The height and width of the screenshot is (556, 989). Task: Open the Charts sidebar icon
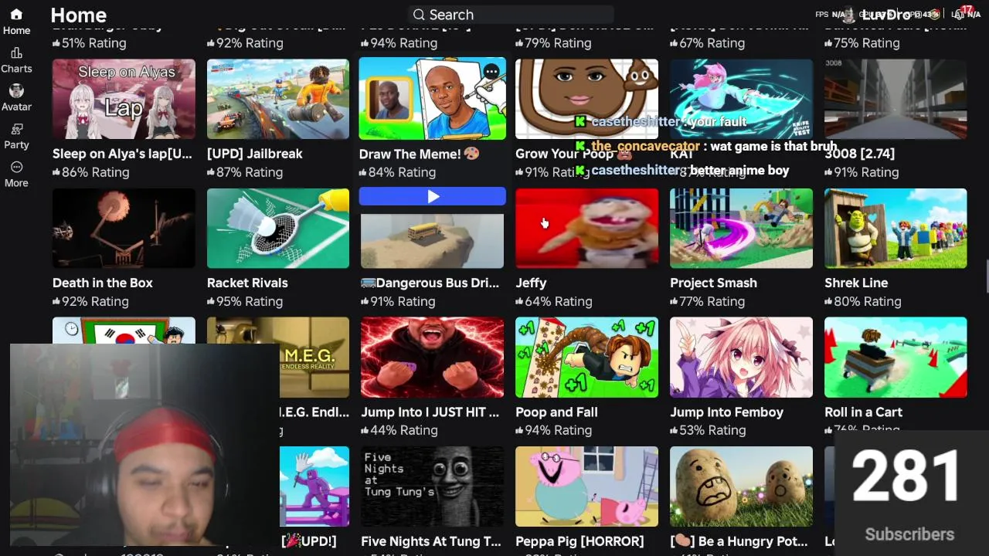(x=16, y=60)
